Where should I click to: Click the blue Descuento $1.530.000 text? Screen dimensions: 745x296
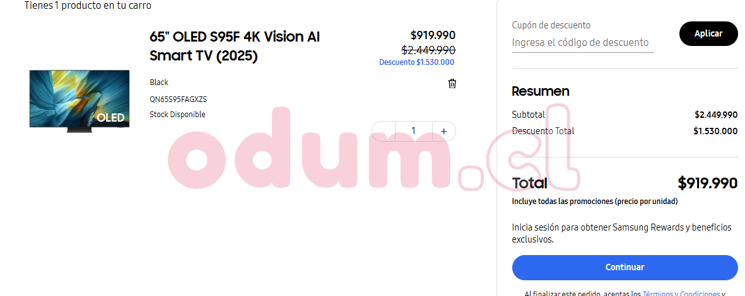[x=416, y=62]
